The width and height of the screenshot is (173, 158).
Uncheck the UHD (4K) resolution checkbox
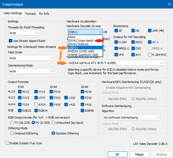click(150, 31)
